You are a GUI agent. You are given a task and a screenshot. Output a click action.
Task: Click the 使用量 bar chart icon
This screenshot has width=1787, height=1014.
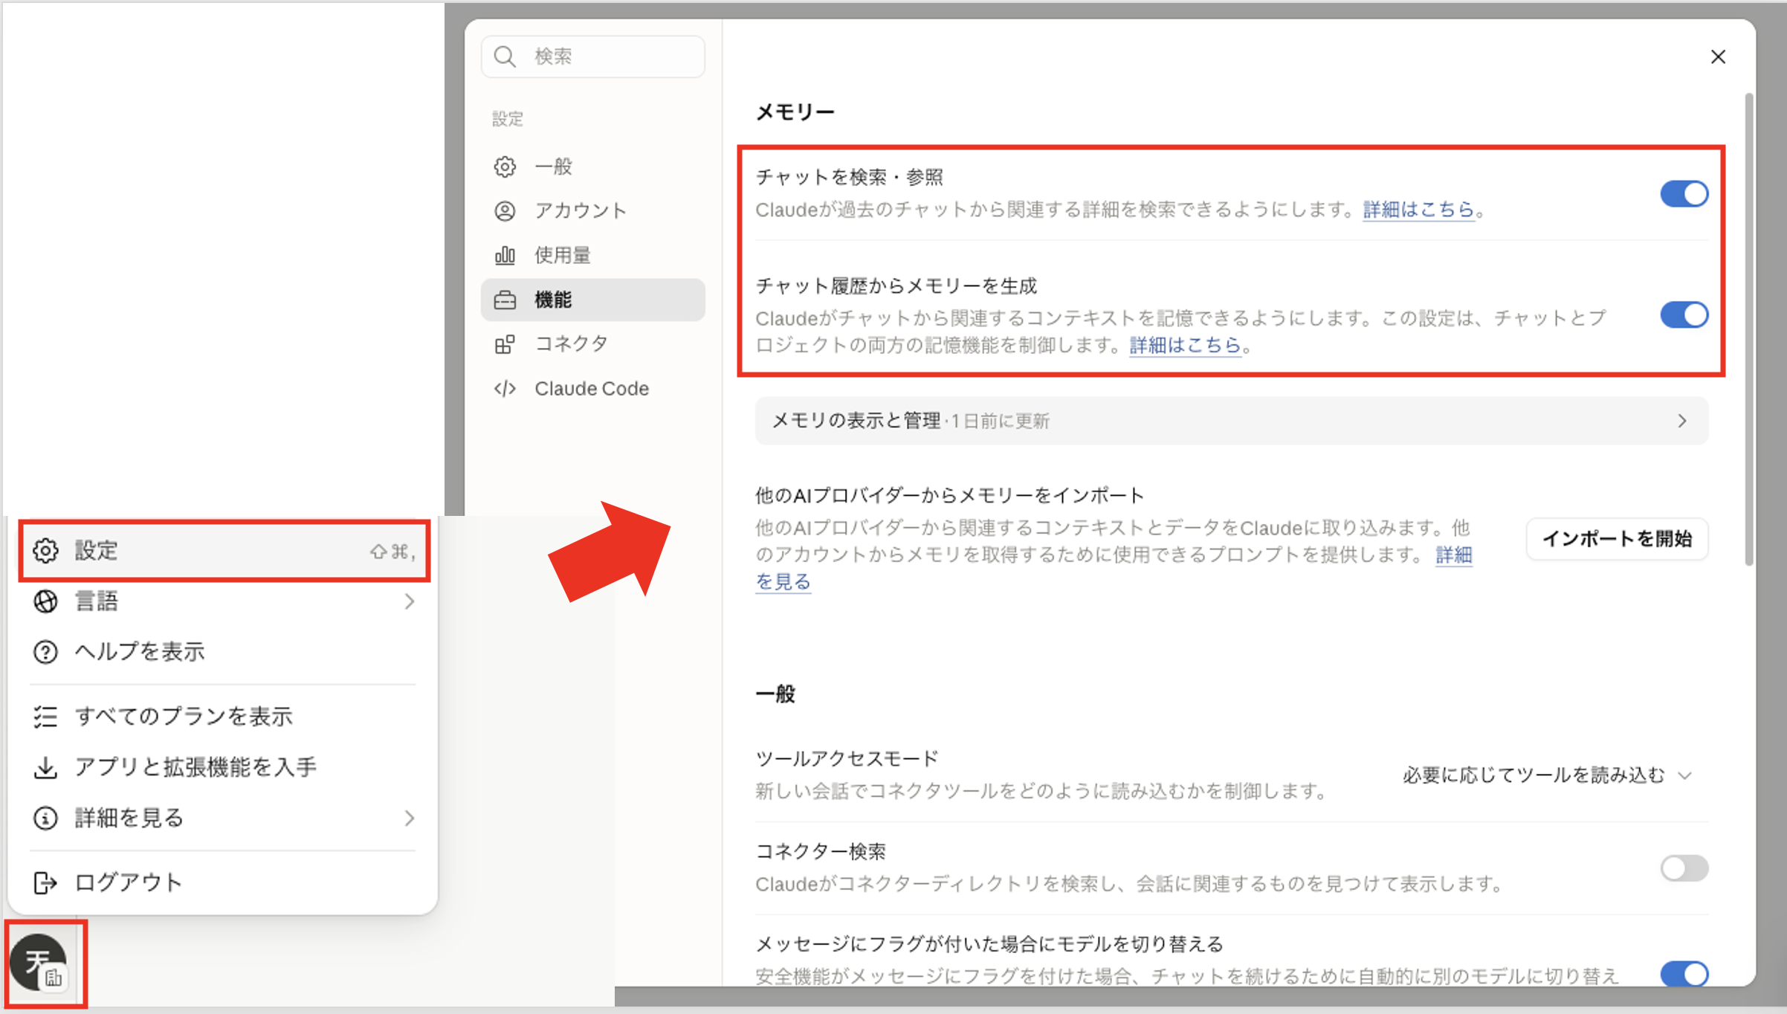coord(505,255)
